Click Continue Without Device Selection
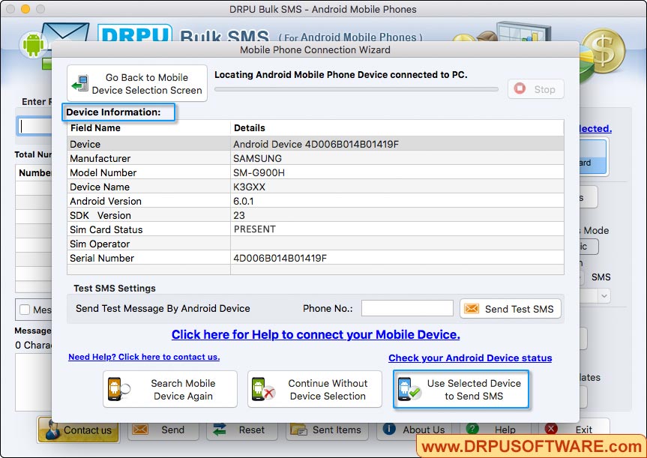 tap(314, 388)
